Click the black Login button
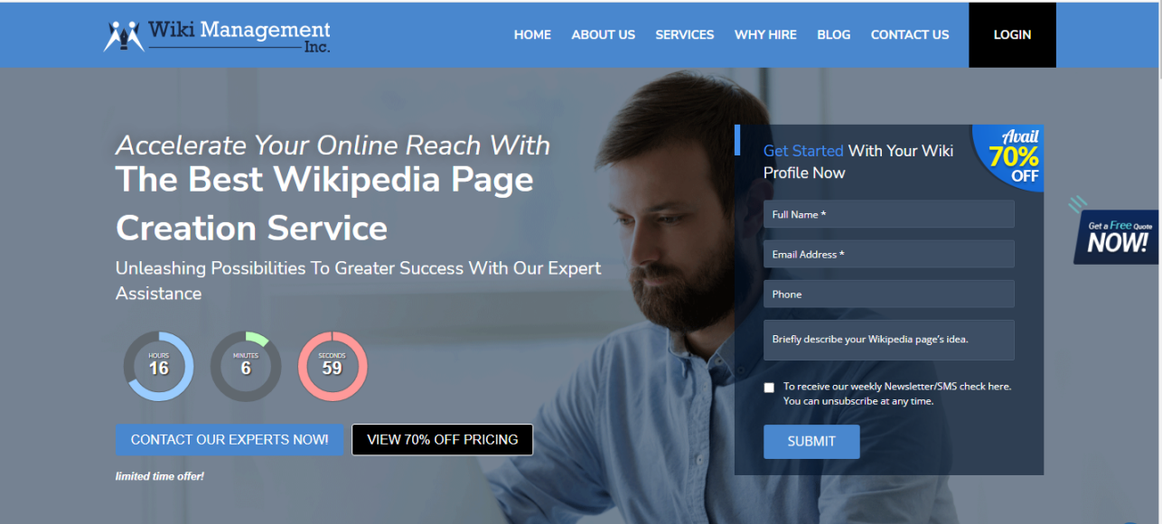 click(x=1012, y=35)
